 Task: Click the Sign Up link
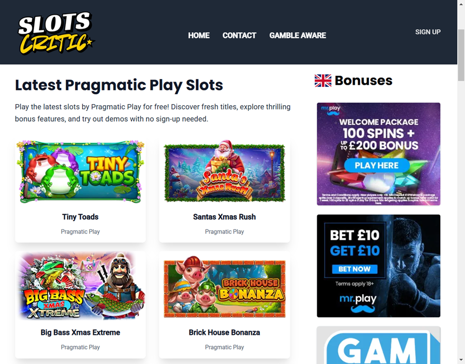(428, 32)
